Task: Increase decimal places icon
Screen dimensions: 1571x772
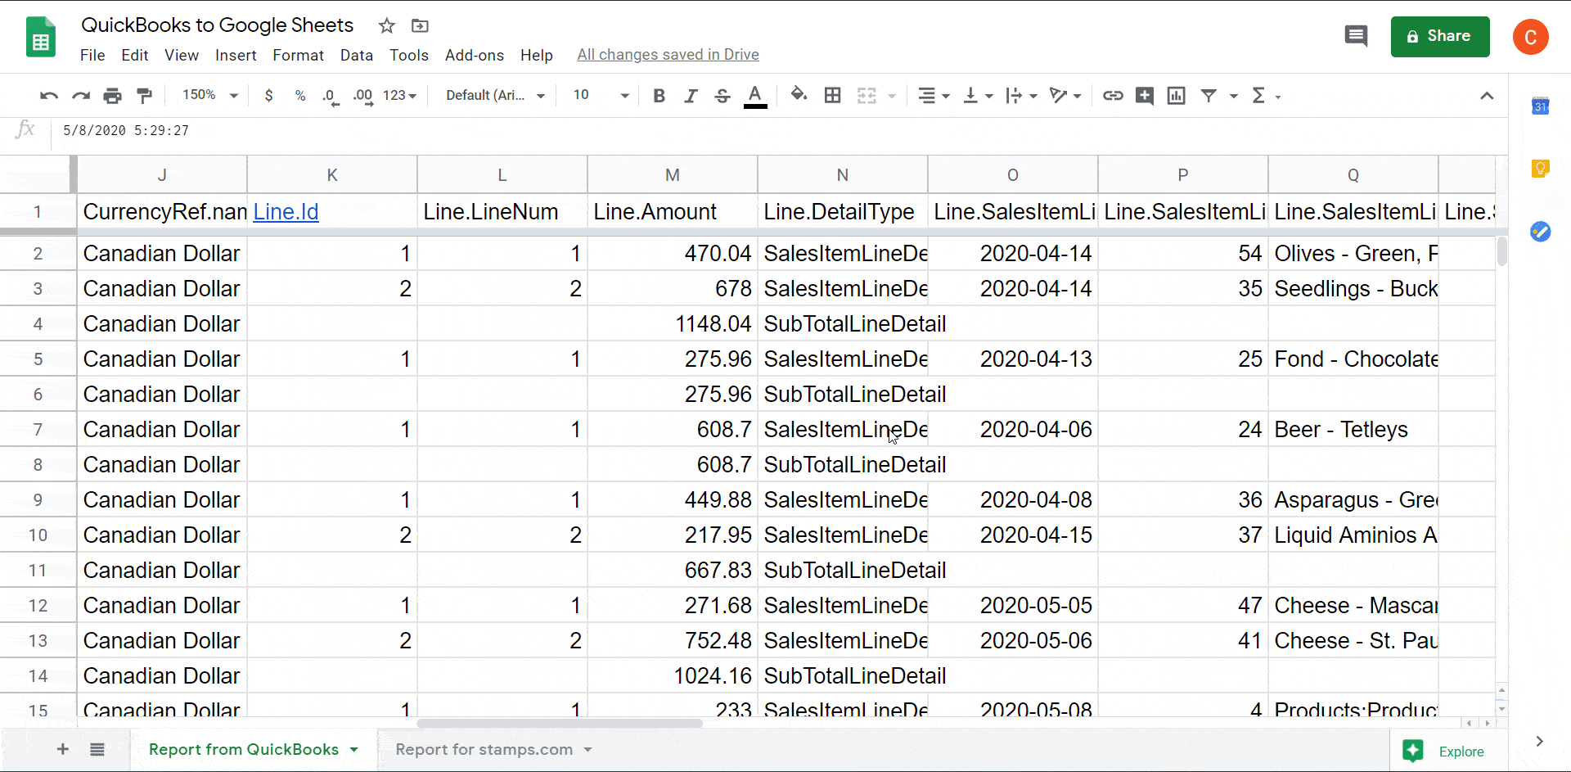Action: tap(362, 97)
